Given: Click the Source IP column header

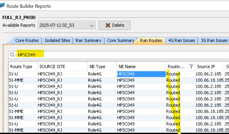Looking at the screenshot, I should (x=206, y=67).
